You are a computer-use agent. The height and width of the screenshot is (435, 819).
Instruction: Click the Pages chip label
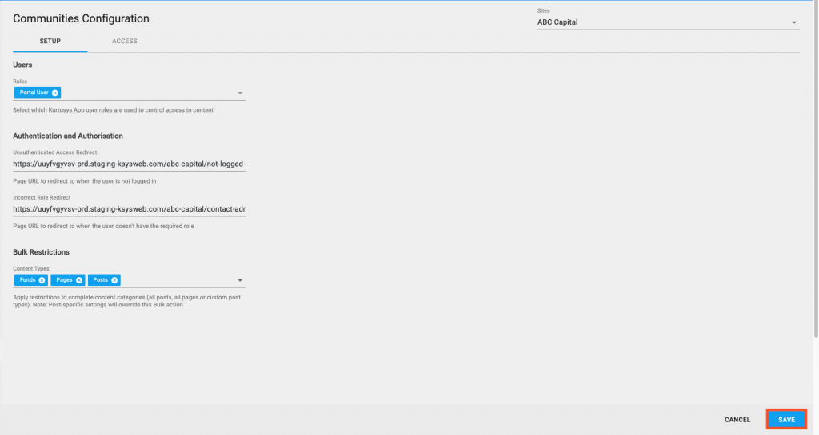point(64,280)
